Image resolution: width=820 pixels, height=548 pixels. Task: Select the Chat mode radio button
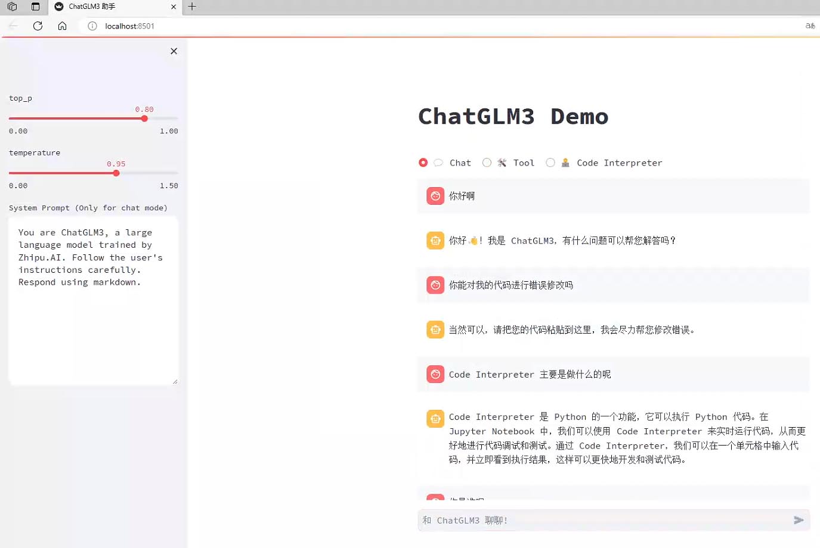tap(423, 163)
